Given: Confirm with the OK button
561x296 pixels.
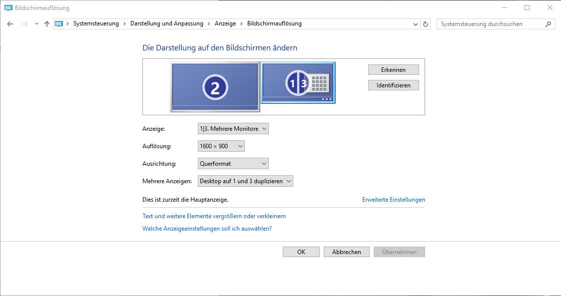Looking at the screenshot, I should tap(301, 252).
